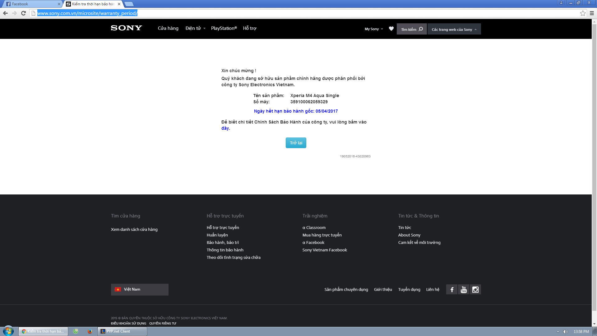This screenshot has width=597, height=336.
Task: Open PlayStation menu item
Action: [224, 28]
